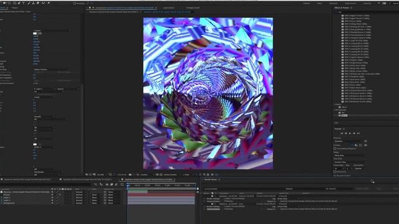
Task: Switch to the Libraries workspace
Action: click(x=367, y=4)
